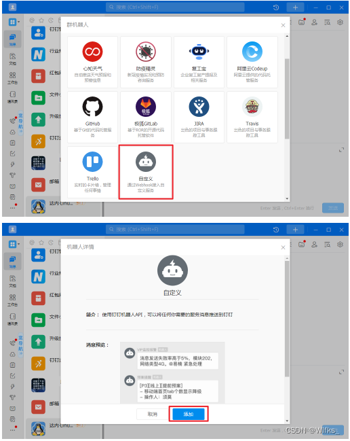Click checkbox-task sidebar icon in 群机器人 window
The image size is (350, 441).
[x=13, y=154]
